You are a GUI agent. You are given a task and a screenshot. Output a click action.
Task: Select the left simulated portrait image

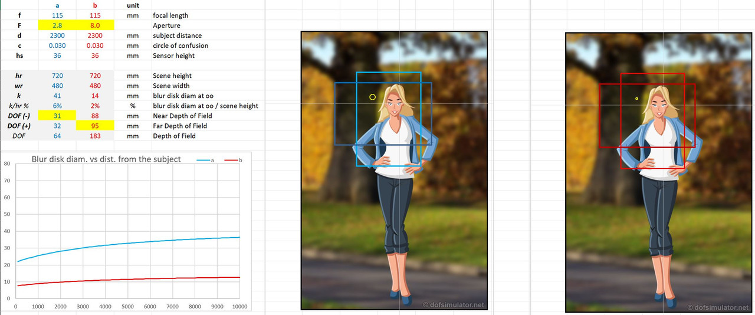point(395,170)
